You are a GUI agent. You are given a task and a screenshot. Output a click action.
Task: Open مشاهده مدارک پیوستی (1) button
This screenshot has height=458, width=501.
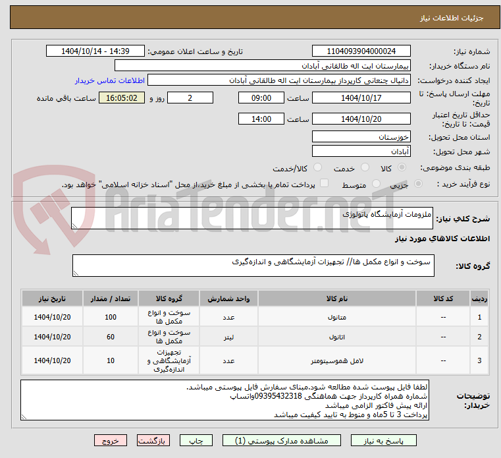pos(282,440)
